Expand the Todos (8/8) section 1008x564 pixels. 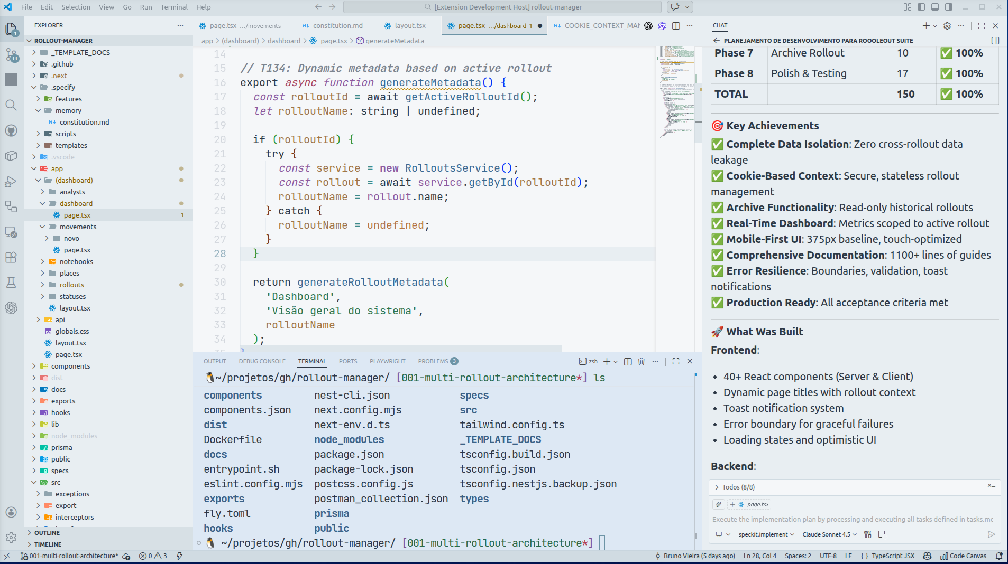(717, 487)
